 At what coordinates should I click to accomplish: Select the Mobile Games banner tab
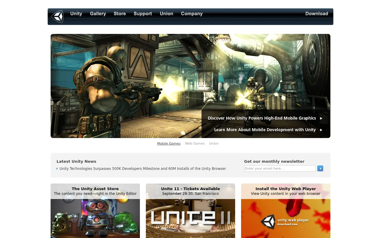[x=169, y=143]
